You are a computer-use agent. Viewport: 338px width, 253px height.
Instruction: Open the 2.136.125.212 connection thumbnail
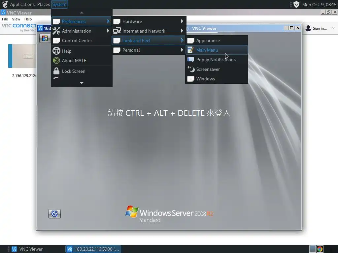(x=22, y=56)
